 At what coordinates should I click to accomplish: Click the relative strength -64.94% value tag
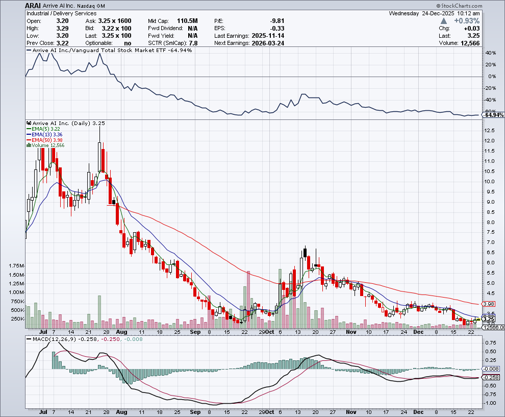(x=493, y=115)
